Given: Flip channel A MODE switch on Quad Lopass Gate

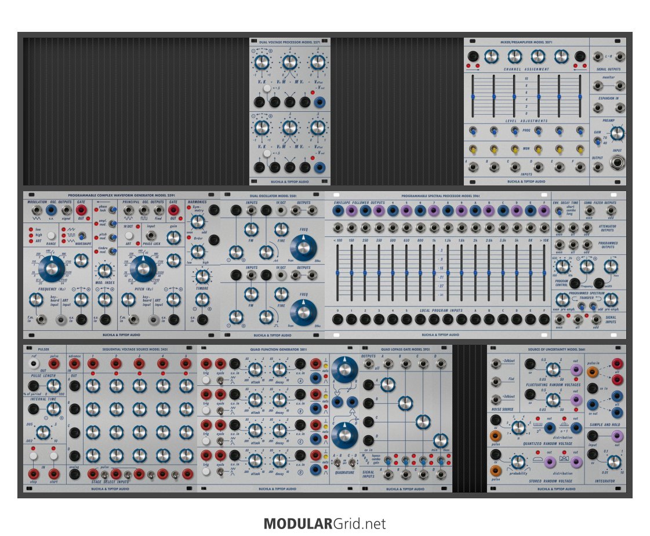Looking at the screenshot, I should [387, 460].
